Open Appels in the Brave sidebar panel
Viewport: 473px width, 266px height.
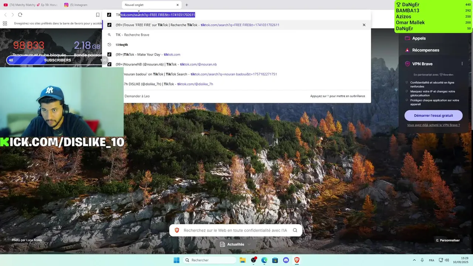tap(419, 38)
